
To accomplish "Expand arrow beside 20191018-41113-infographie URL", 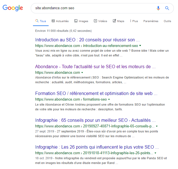I will [x=155, y=153].
